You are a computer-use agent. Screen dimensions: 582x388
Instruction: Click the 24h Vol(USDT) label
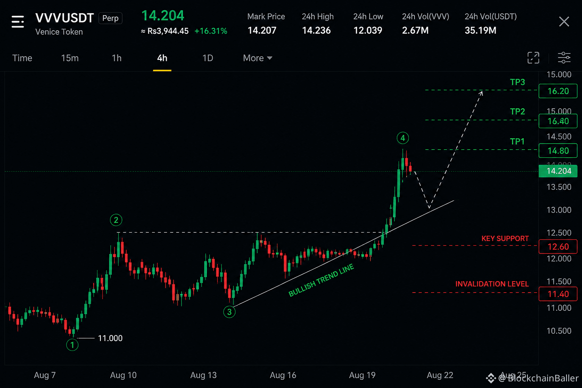(491, 17)
